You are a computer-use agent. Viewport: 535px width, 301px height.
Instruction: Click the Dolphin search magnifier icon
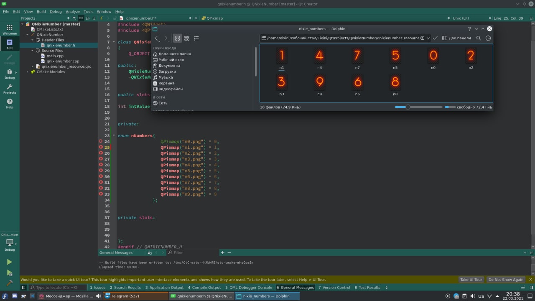coord(479,38)
